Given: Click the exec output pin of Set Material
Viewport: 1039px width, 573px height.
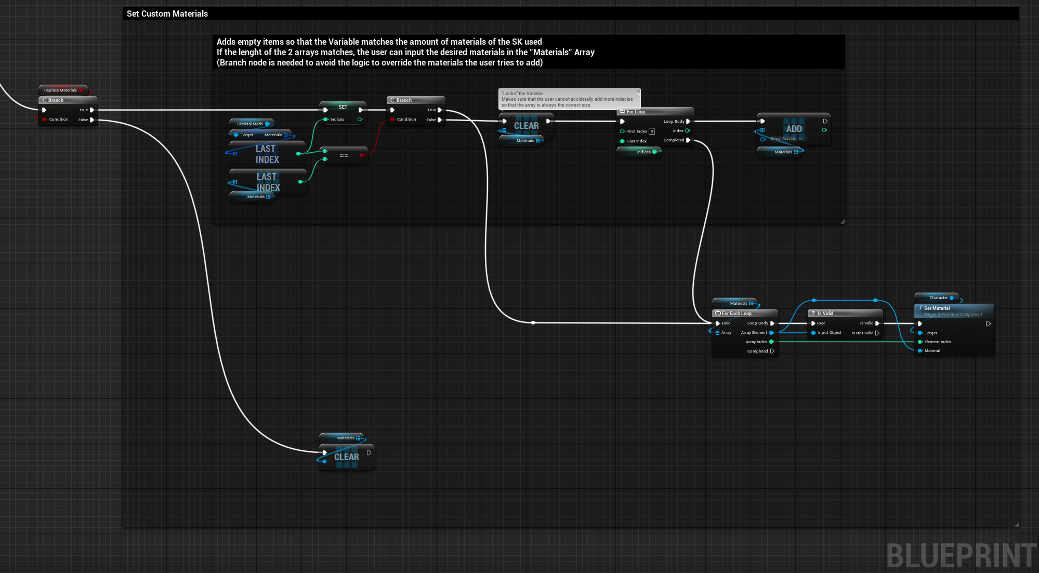Looking at the screenshot, I should [x=988, y=324].
